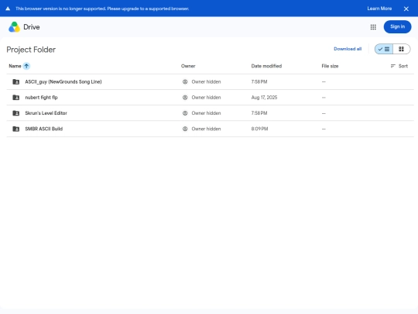Click Download all
Screen dimensions: 418x314
[348, 49]
